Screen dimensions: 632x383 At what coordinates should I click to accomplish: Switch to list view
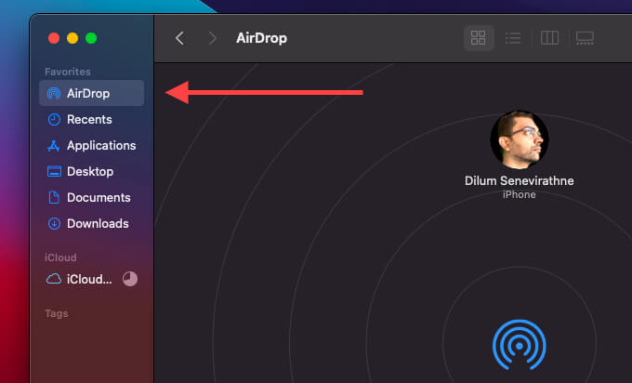click(x=513, y=38)
